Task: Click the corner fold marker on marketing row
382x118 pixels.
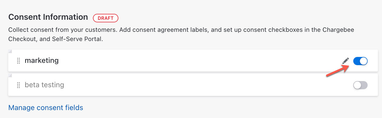Action: pos(10,51)
